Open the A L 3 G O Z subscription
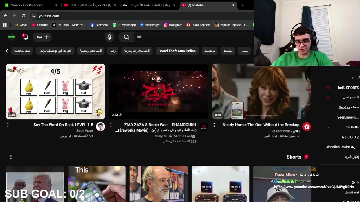The width and height of the screenshot is (360, 202). coord(350,137)
